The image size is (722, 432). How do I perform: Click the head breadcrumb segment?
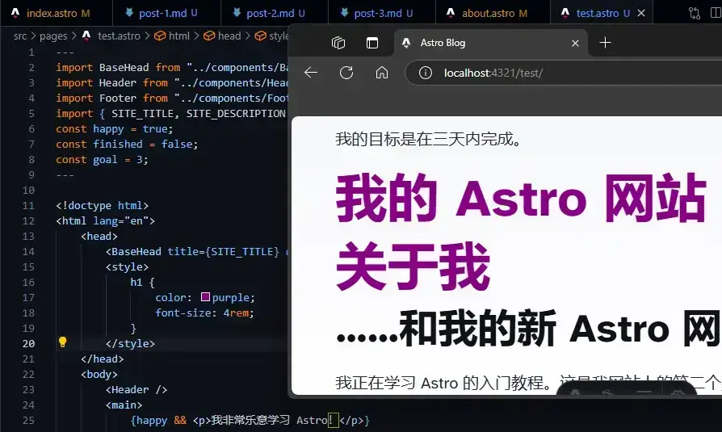tap(229, 36)
